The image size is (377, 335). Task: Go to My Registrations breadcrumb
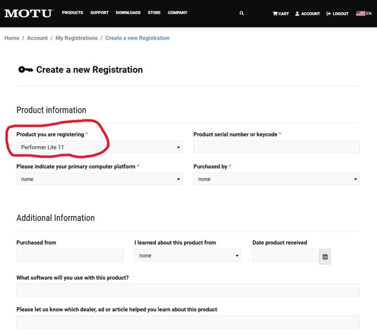[x=76, y=38]
